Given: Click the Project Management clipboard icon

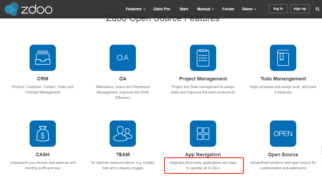Looking at the screenshot, I should [x=203, y=58].
